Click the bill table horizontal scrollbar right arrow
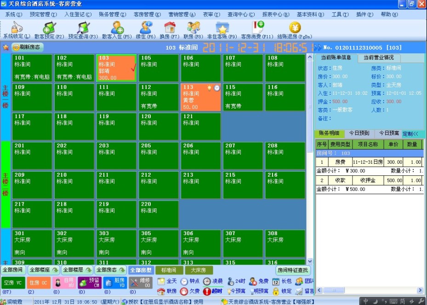 click(x=420, y=290)
